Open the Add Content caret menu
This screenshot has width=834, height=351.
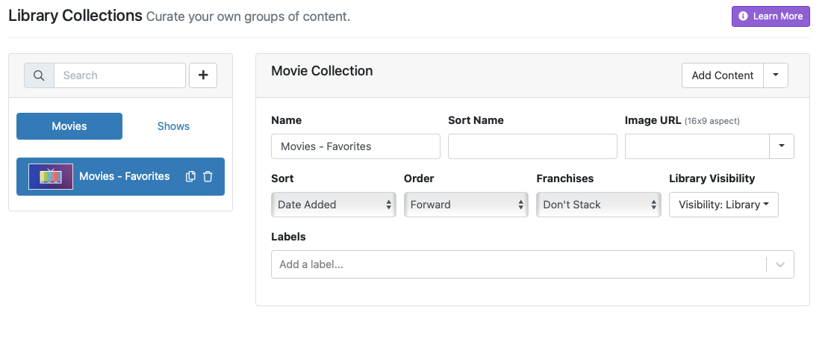click(776, 75)
